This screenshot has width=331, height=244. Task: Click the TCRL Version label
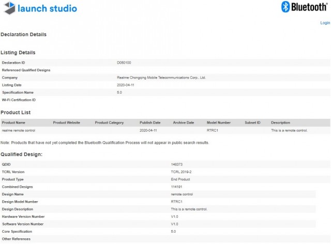click(13, 172)
